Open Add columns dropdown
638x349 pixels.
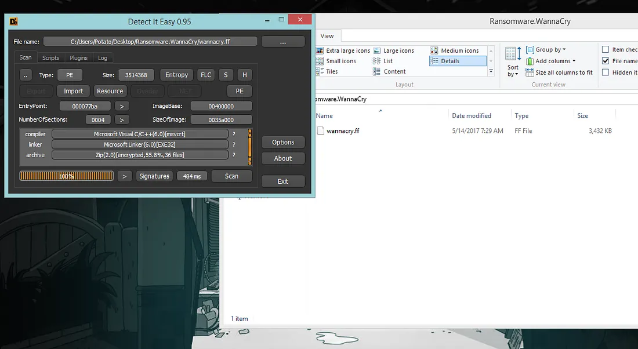tap(551, 61)
